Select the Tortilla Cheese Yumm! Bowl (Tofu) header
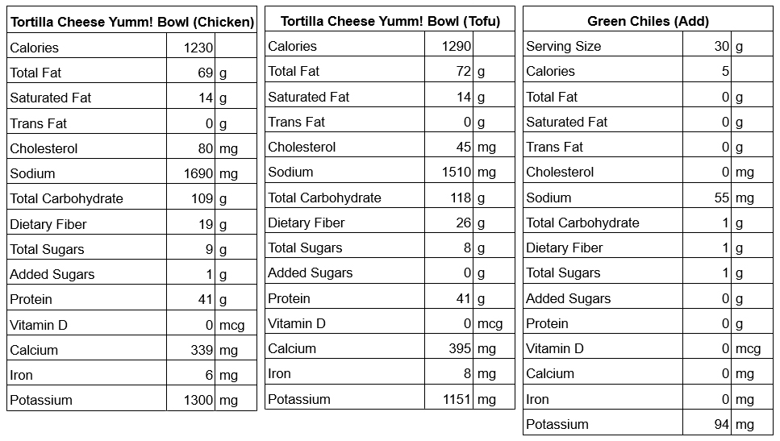Screen dimensions: 780x441 coord(390,22)
